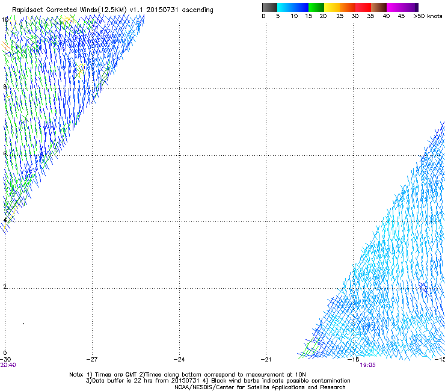Click the purple '20:40' time stamp

click(x=8, y=365)
